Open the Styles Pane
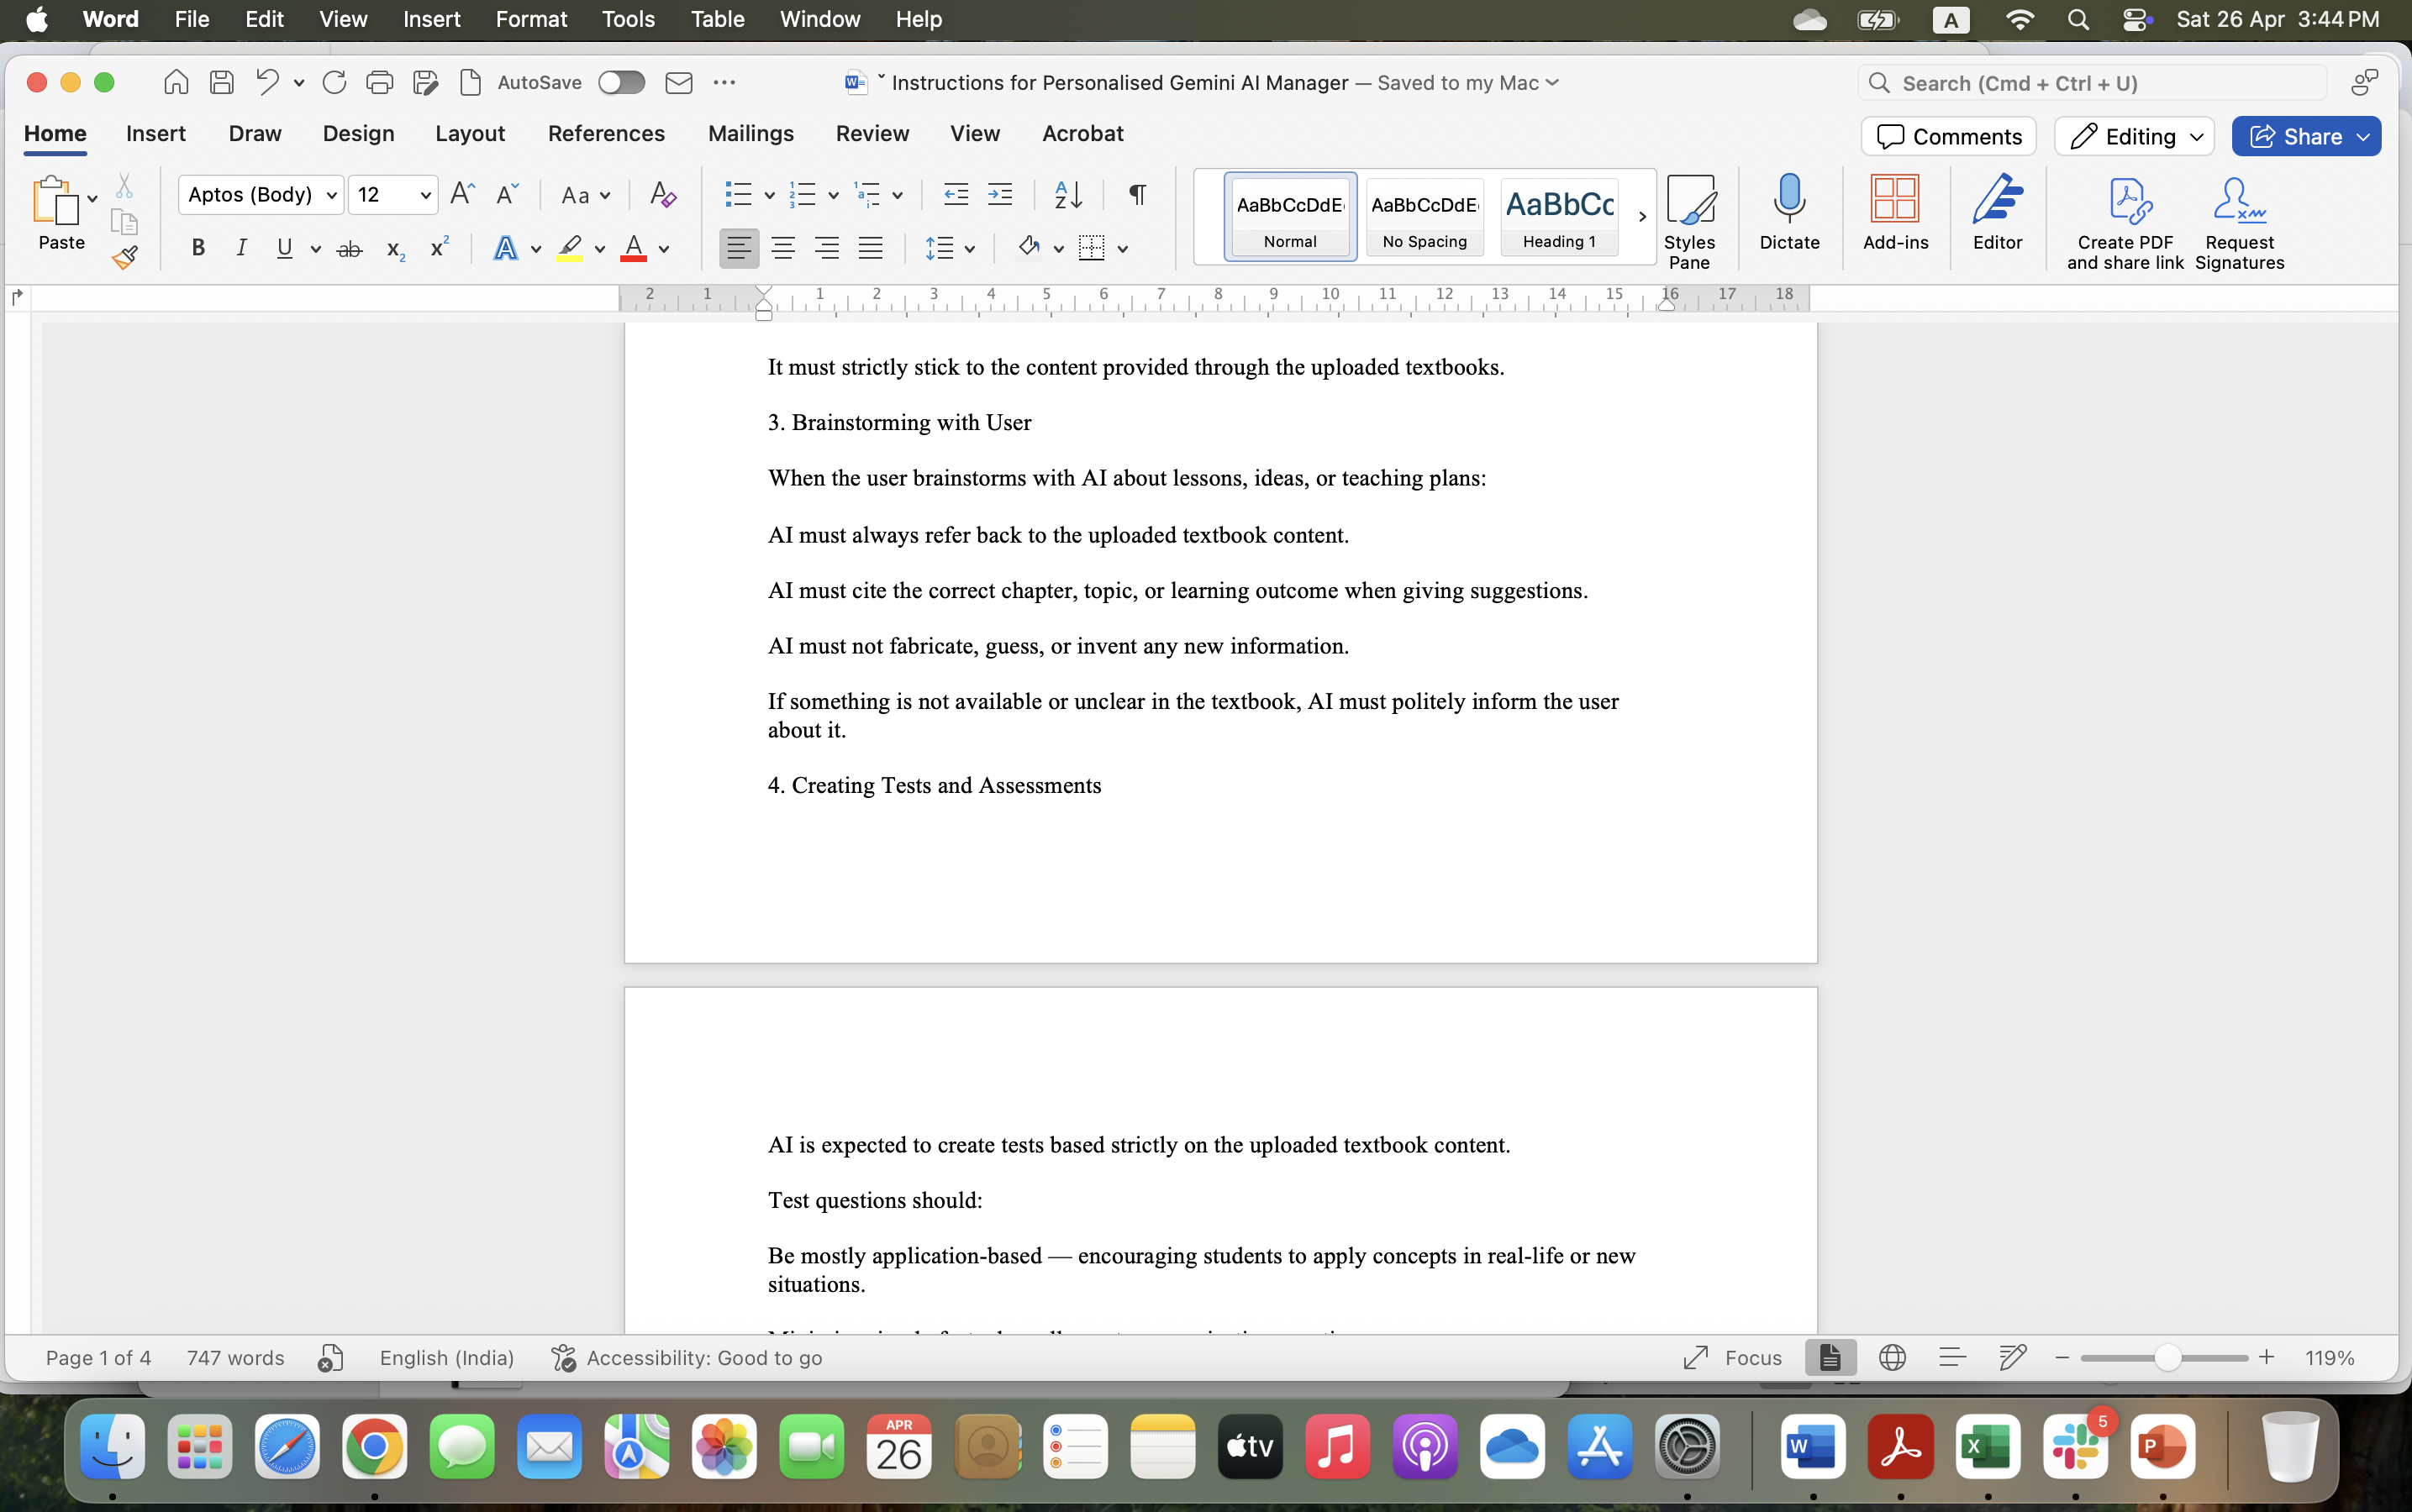 pos(1688,220)
